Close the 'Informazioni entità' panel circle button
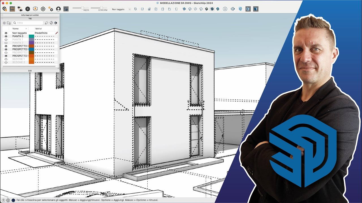362x203 pixels. (x=2, y=15)
